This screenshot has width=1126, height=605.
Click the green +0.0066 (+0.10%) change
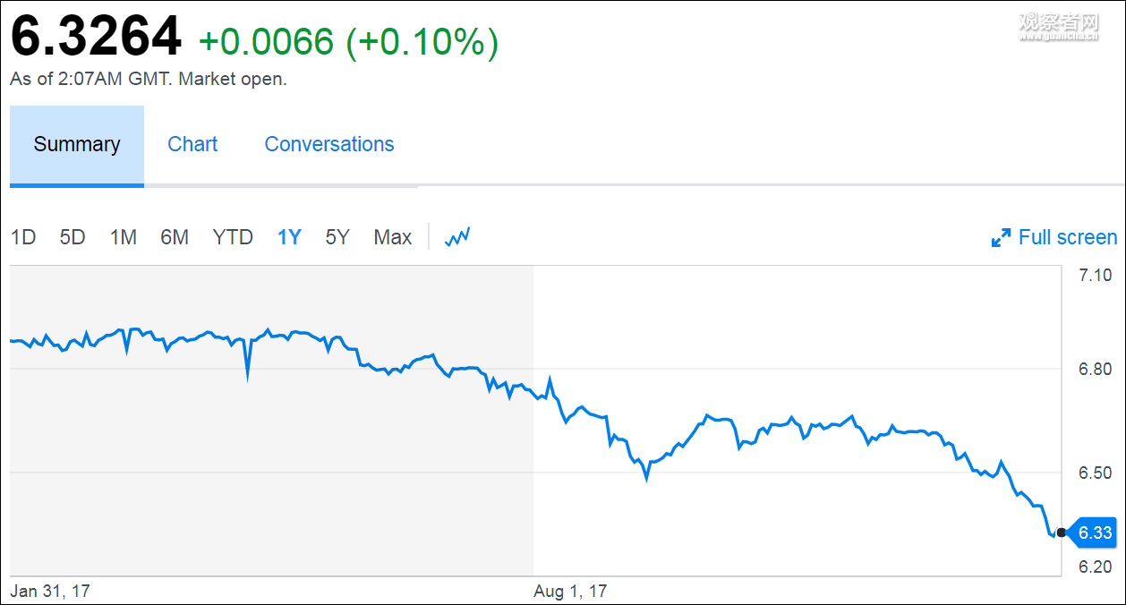click(348, 42)
